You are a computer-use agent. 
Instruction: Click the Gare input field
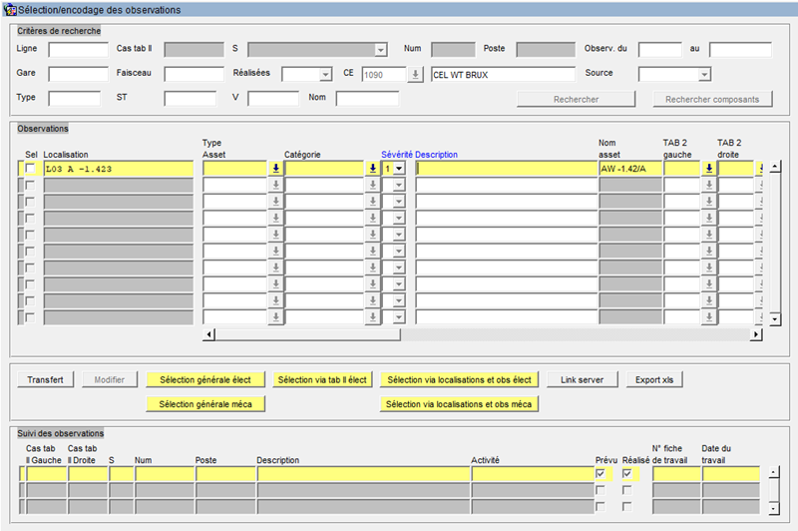coord(79,74)
